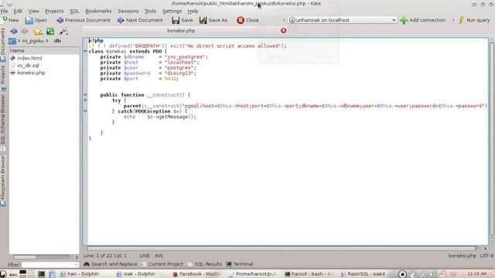
Task: Open the Help menu
Action: click(193, 11)
